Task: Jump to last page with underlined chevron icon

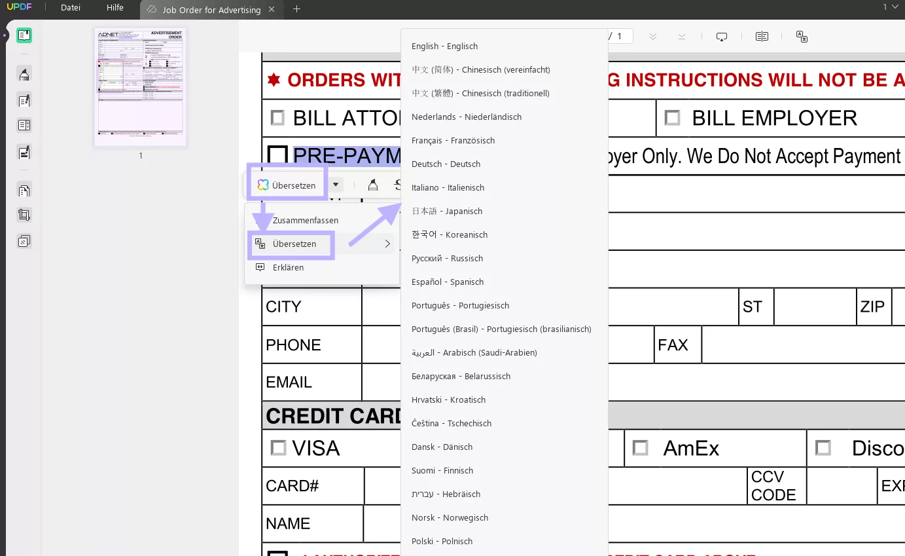Action: (682, 37)
